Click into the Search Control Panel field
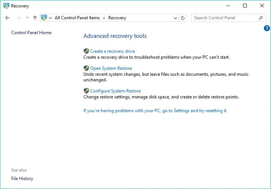 223,18
